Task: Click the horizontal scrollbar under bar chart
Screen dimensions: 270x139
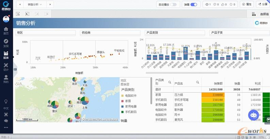Action: coord(170,73)
